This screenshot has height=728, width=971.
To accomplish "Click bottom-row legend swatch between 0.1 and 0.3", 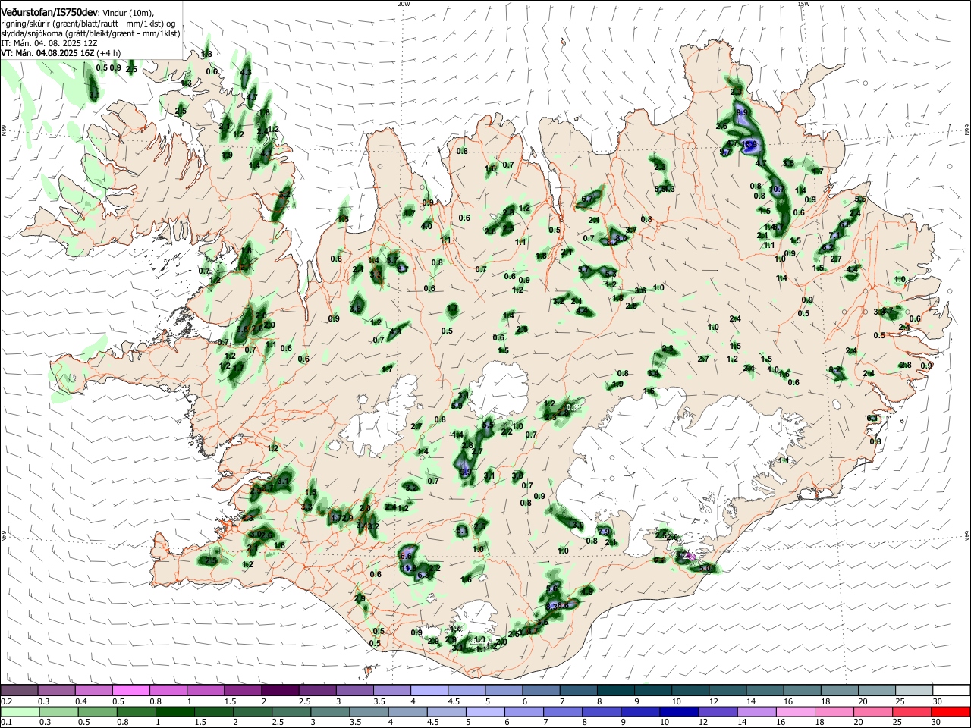I will [x=19, y=712].
